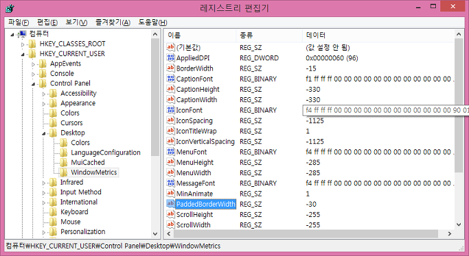Click the 컴퓨터 computer icon in tree
Image resolution: width=469 pixels, height=256 pixels.
pos(23,34)
